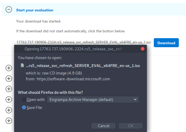Click the dialog title bar text
Viewport: 186px width, 132px height.
[x=73, y=49]
